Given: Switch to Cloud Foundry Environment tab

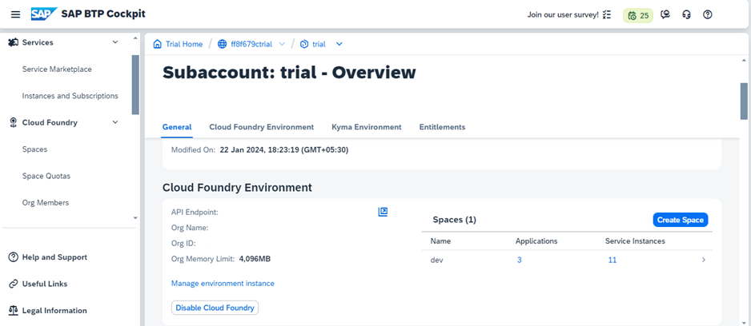Looking at the screenshot, I should tap(262, 127).
